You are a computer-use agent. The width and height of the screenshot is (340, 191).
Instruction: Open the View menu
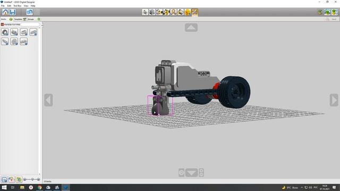[x=26, y=6]
